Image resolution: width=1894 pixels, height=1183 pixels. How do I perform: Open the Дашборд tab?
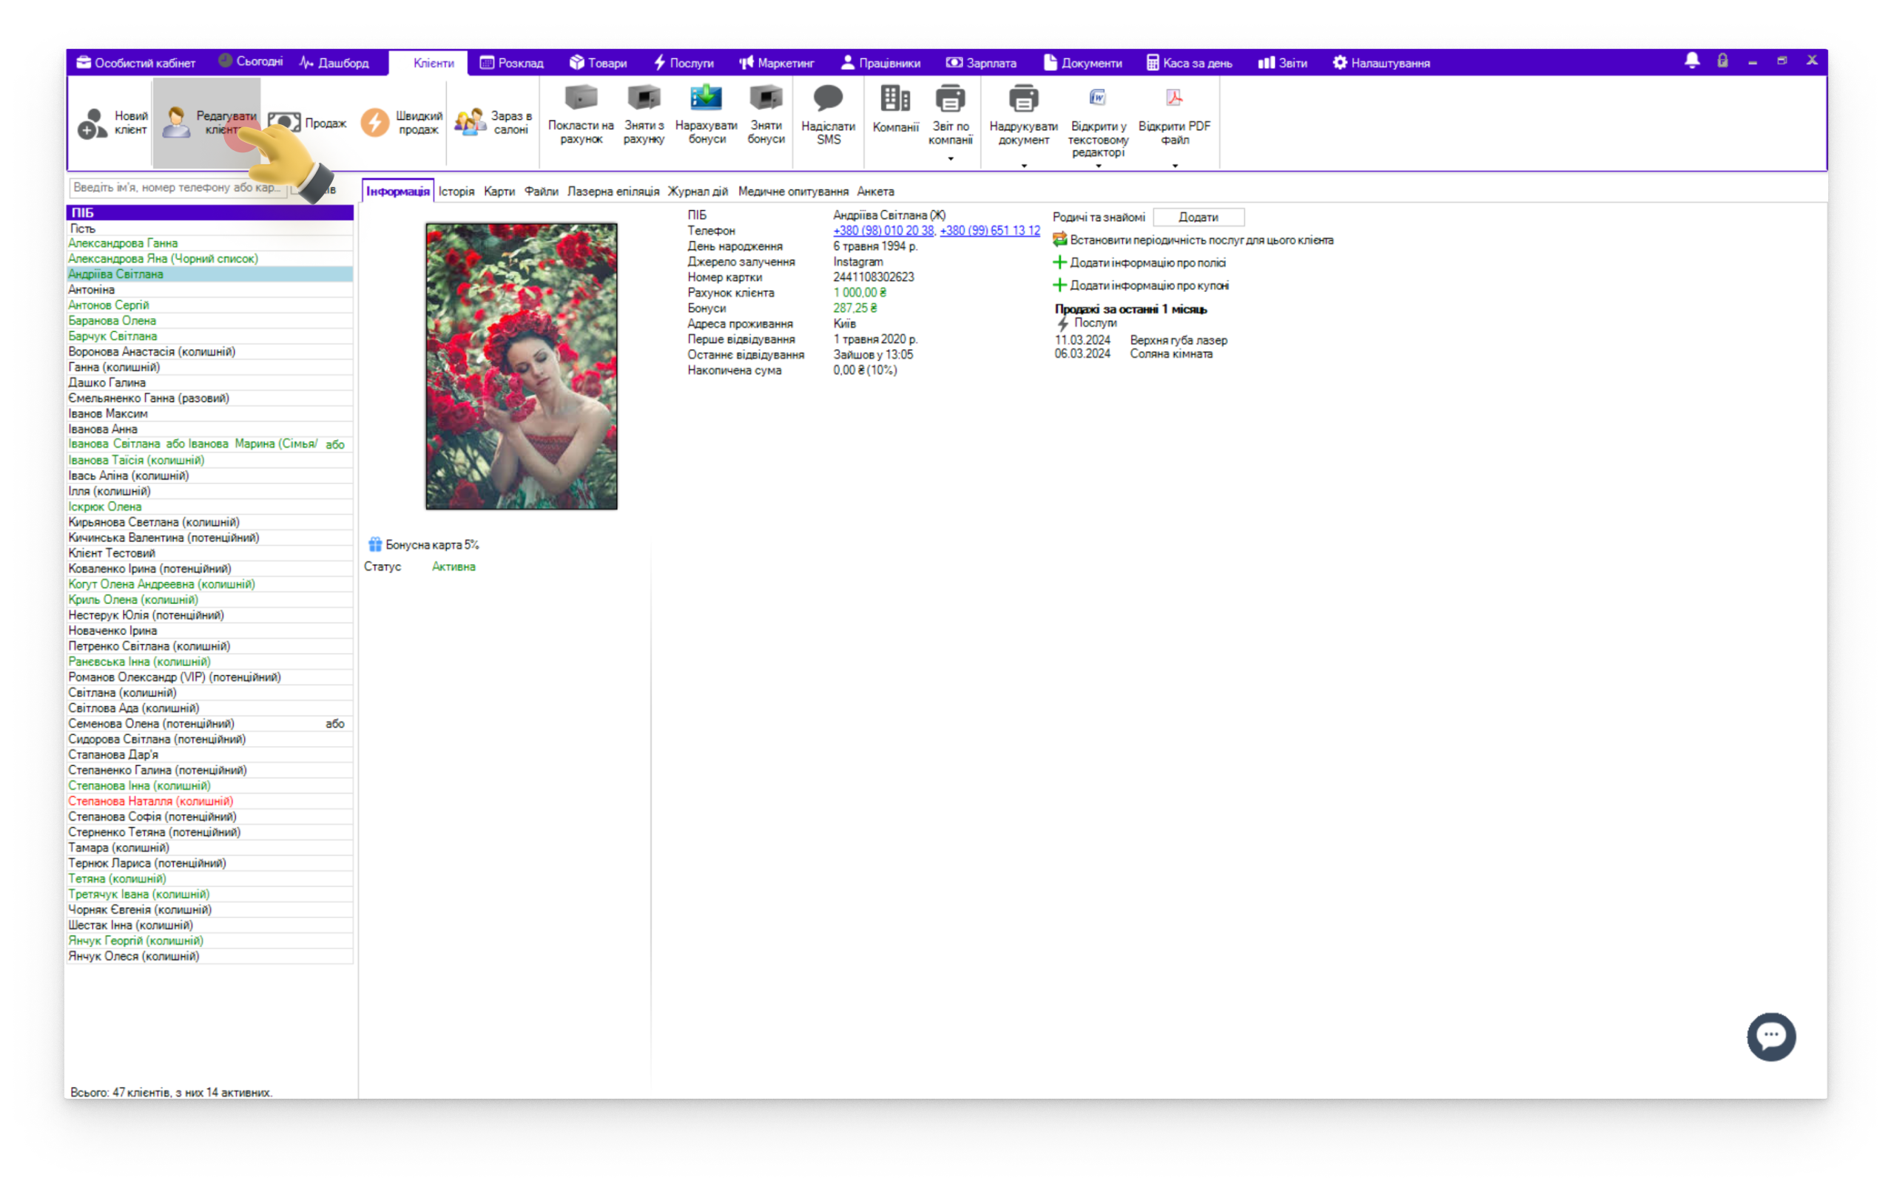pyautogui.click(x=334, y=63)
